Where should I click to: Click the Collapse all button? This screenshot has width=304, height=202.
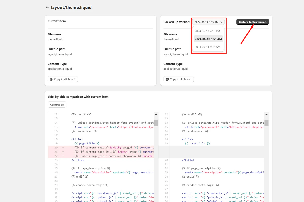(57, 104)
